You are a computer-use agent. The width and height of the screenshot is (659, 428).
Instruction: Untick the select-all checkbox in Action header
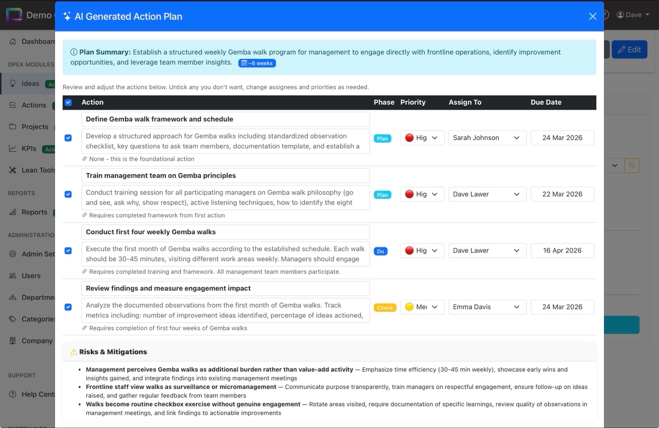pos(68,102)
